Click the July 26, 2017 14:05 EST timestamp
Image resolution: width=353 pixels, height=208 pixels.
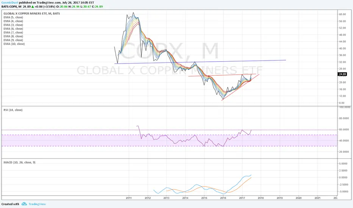tap(78, 3)
